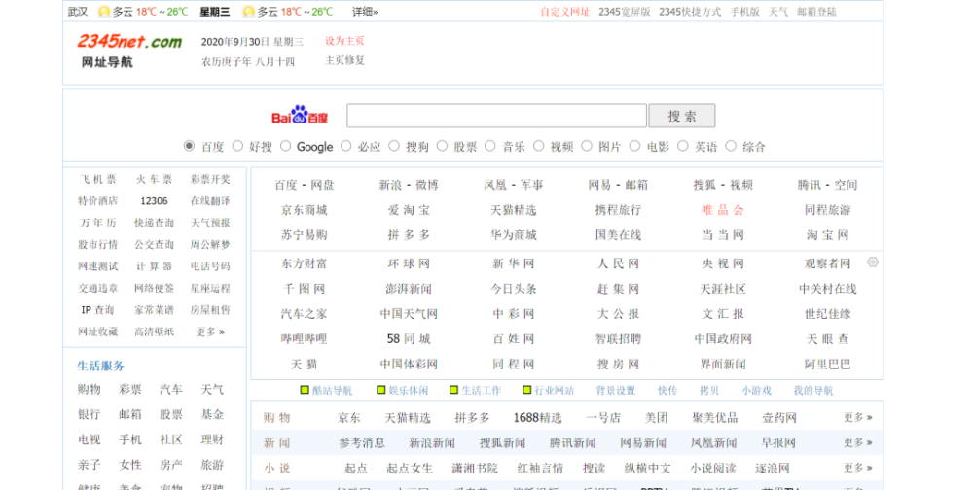
Task: Open 基金 under 生活服务
Action: click(212, 414)
